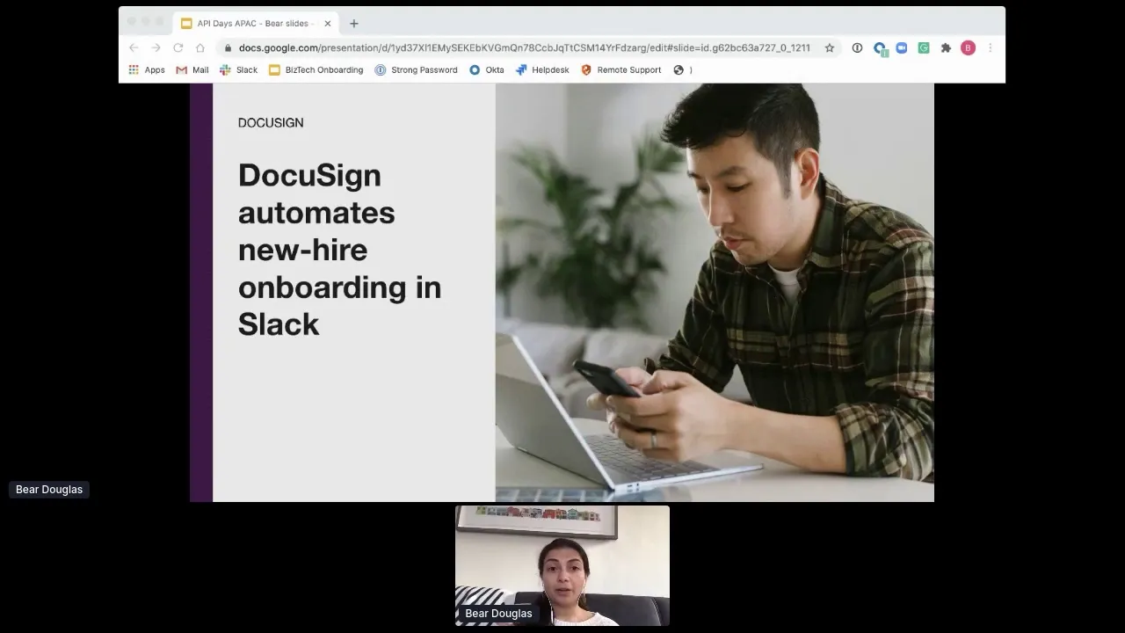Image resolution: width=1125 pixels, height=633 pixels.
Task: Click the docs.google.com address bar URL
Action: [x=524, y=48]
